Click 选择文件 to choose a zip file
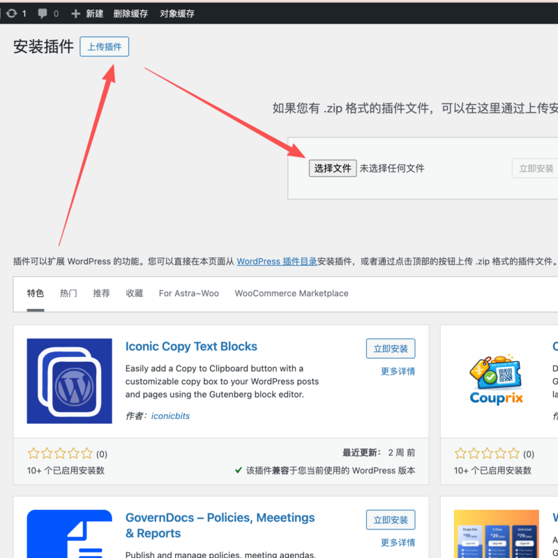The image size is (558, 558). click(x=333, y=168)
